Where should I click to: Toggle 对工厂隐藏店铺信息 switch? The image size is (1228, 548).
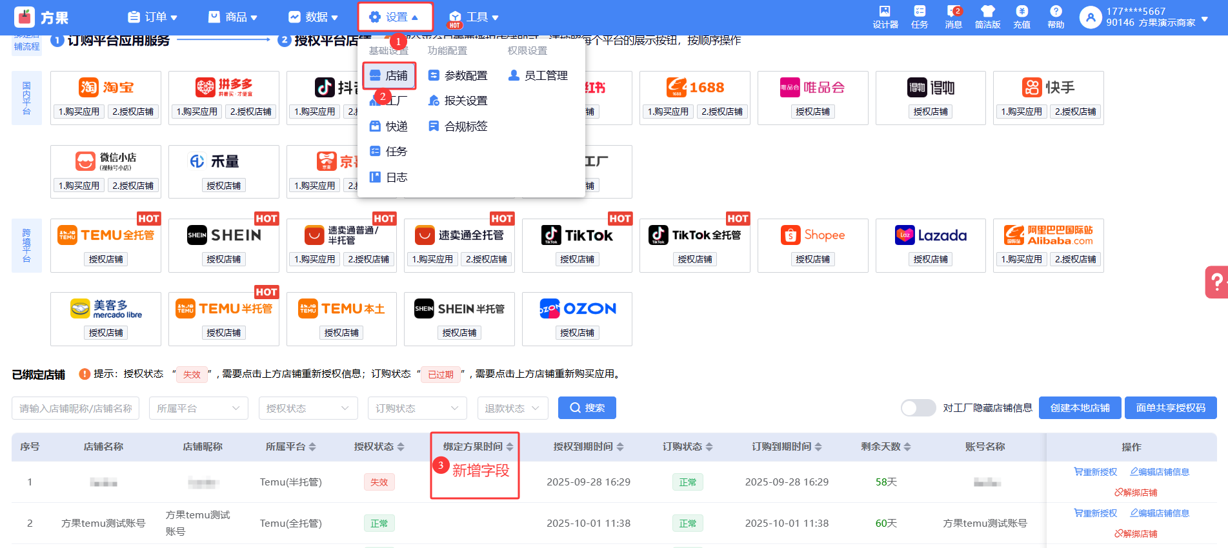point(918,408)
